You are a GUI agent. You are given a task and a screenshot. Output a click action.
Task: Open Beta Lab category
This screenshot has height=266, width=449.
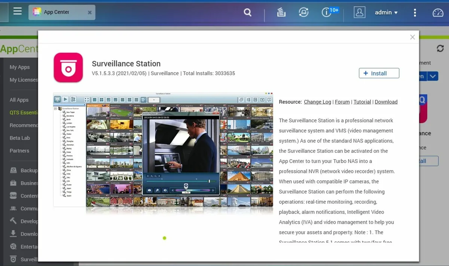(x=20, y=138)
